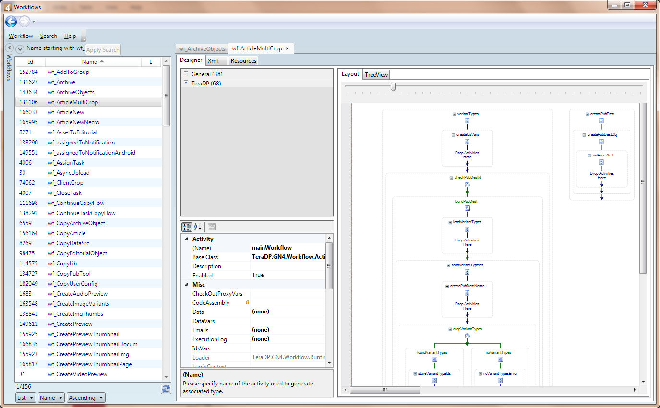Screen dimensions: 660x408
Task: Select the wf_AssignTask workflow row
Action: click(89, 163)
